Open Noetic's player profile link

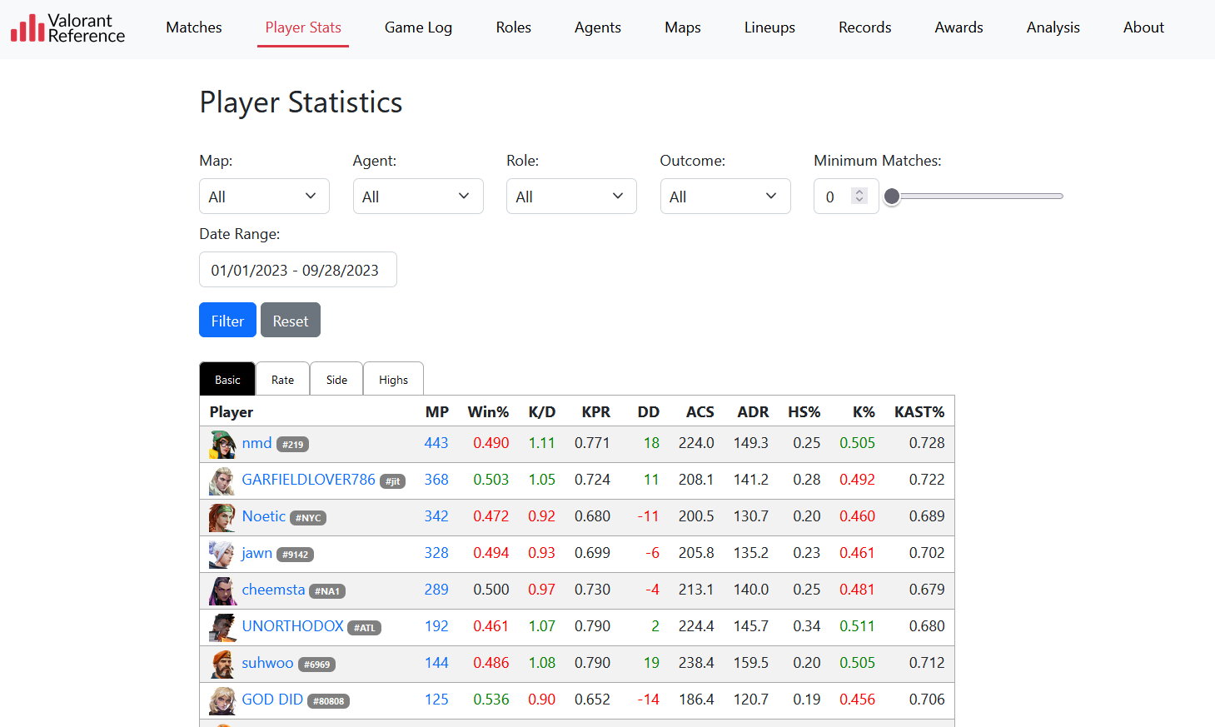click(x=263, y=516)
